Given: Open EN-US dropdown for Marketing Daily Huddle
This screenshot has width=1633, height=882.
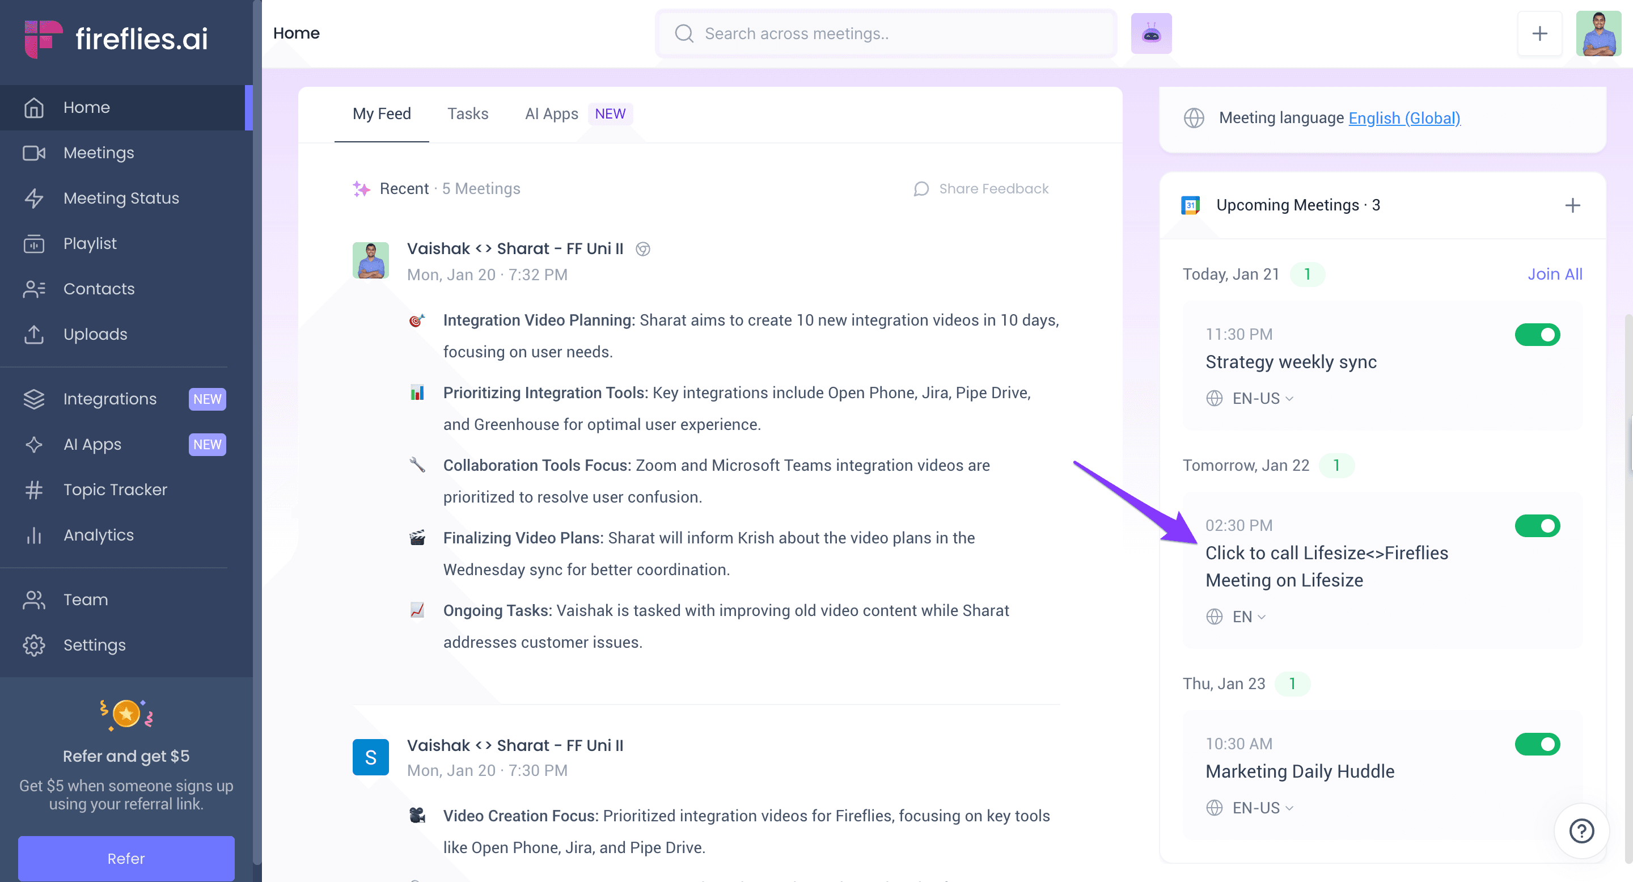Looking at the screenshot, I should [1262, 808].
